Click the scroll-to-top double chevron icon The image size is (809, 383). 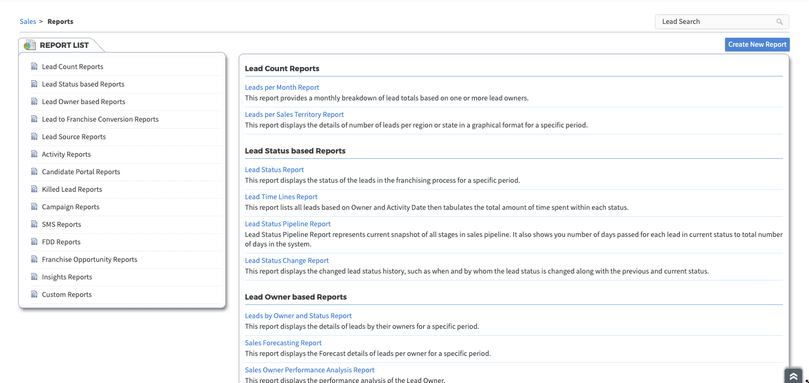[793, 376]
